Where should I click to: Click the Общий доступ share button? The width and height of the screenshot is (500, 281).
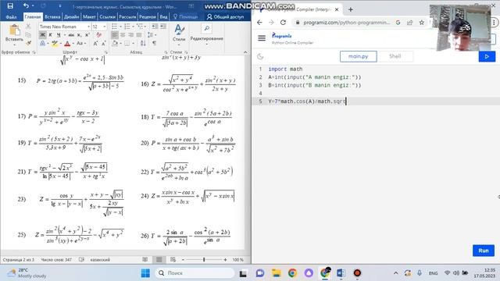click(x=225, y=17)
